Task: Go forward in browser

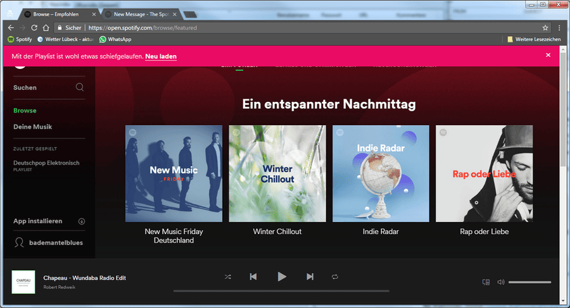Action: pyautogui.click(x=23, y=28)
